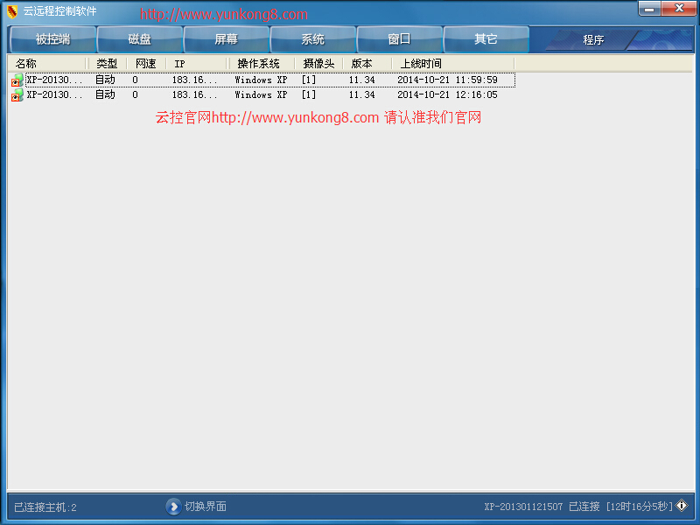The height and width of the screenshot is (525, 700).
Task: Sort by the IP column header
Action: click(197, 64)
